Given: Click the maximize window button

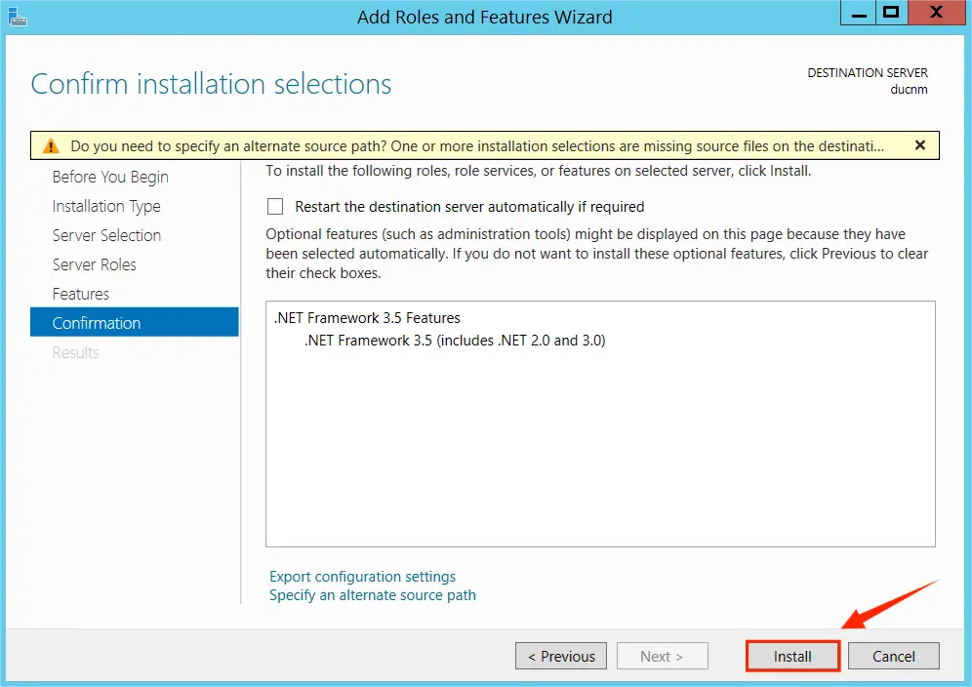Looking at the screenshot, I should 890,13.
